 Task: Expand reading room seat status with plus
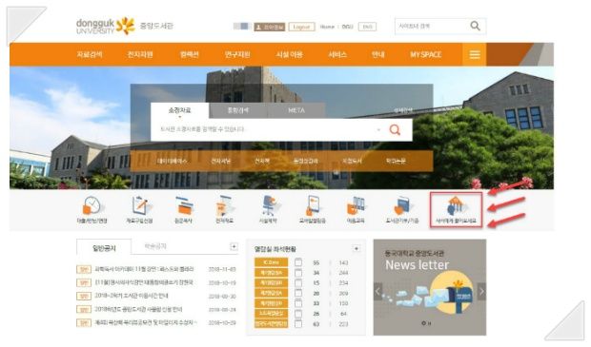pos(357,248)
